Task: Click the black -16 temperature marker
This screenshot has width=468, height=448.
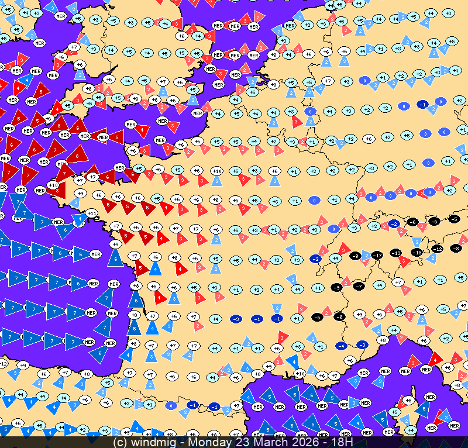Action: tap(417, 252)
